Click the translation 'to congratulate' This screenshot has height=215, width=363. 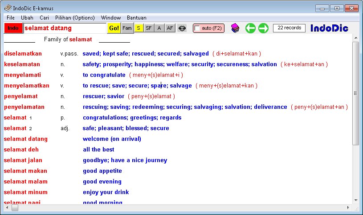(104, 75)
